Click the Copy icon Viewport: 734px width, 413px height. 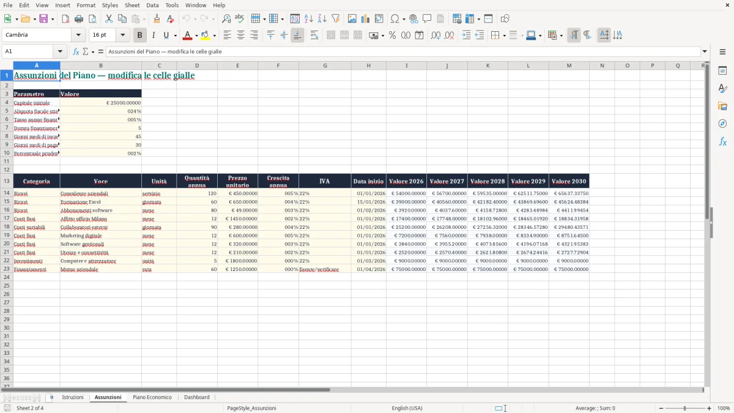tap(122, 19)
